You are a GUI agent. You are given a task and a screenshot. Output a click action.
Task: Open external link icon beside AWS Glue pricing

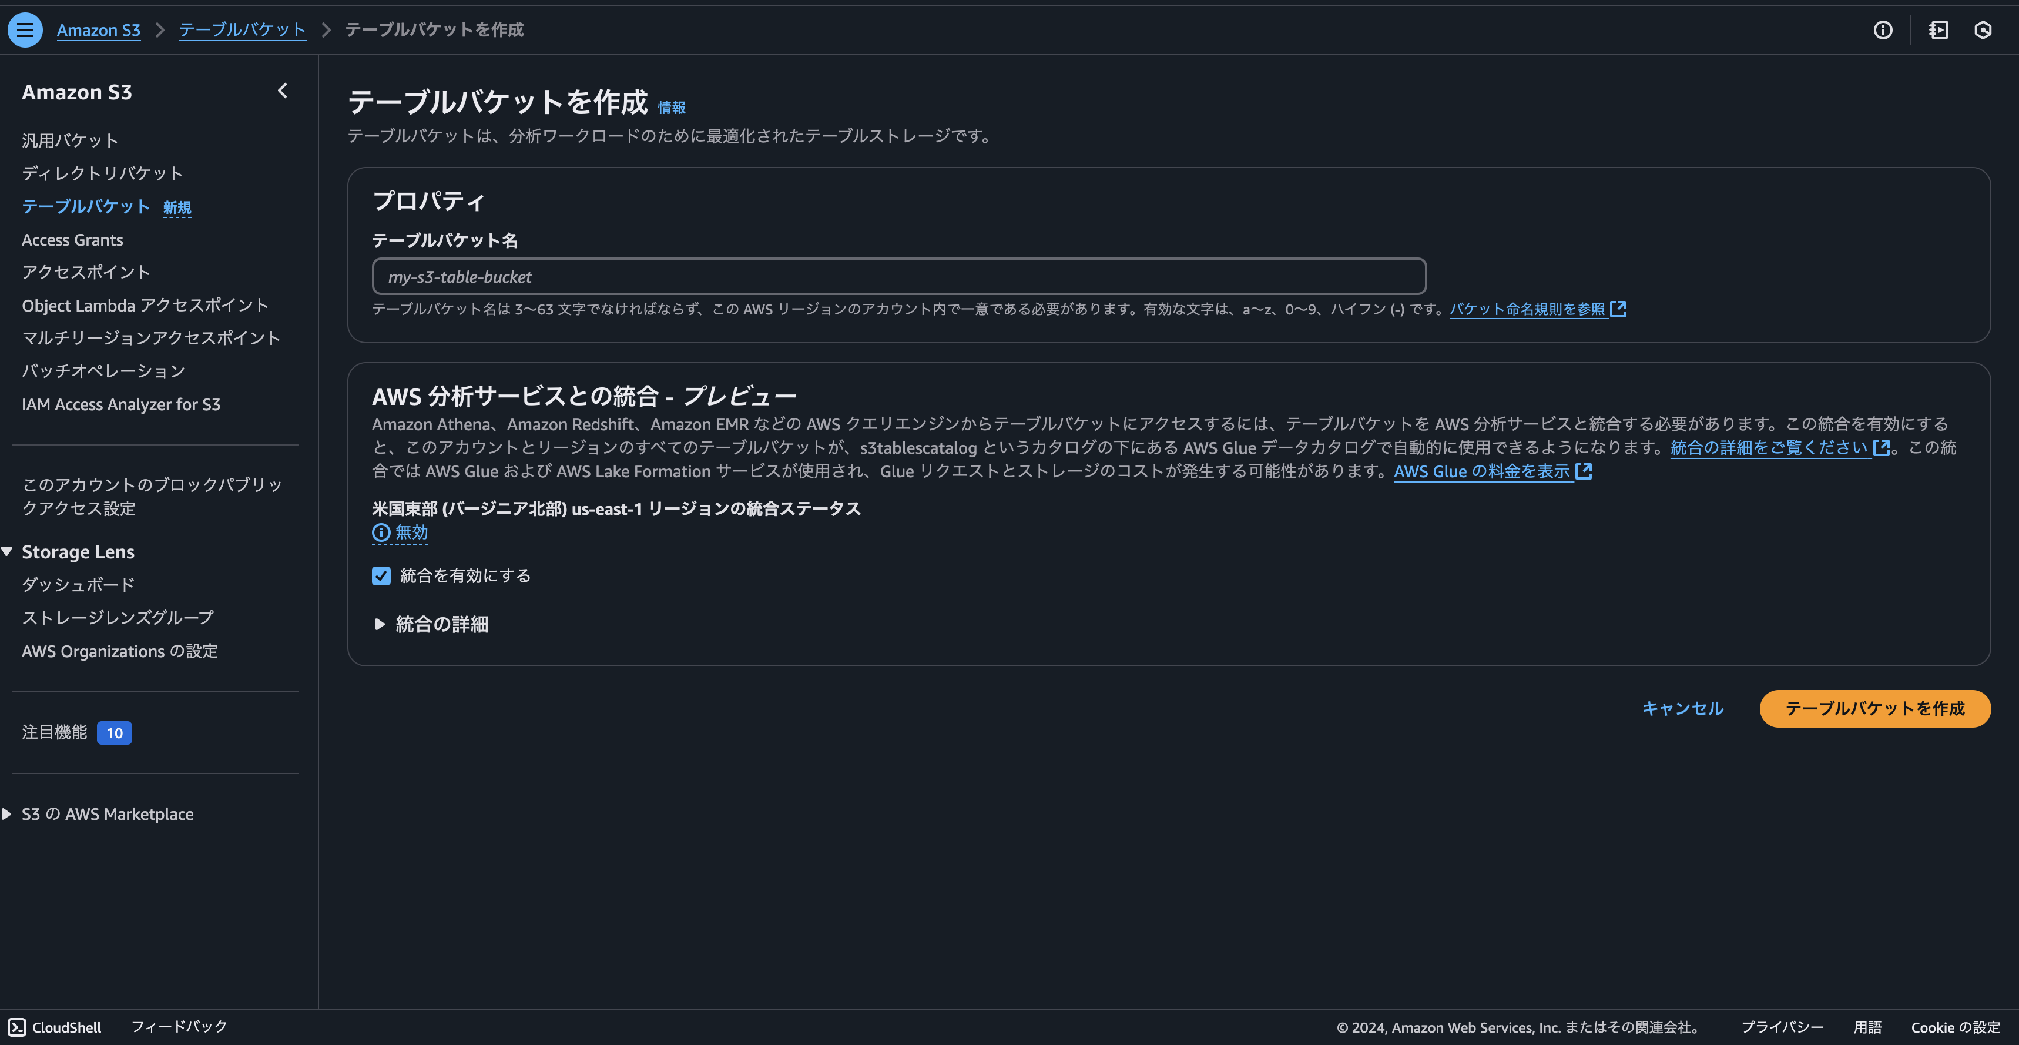pyautogui.click(x=1584, y=471)
